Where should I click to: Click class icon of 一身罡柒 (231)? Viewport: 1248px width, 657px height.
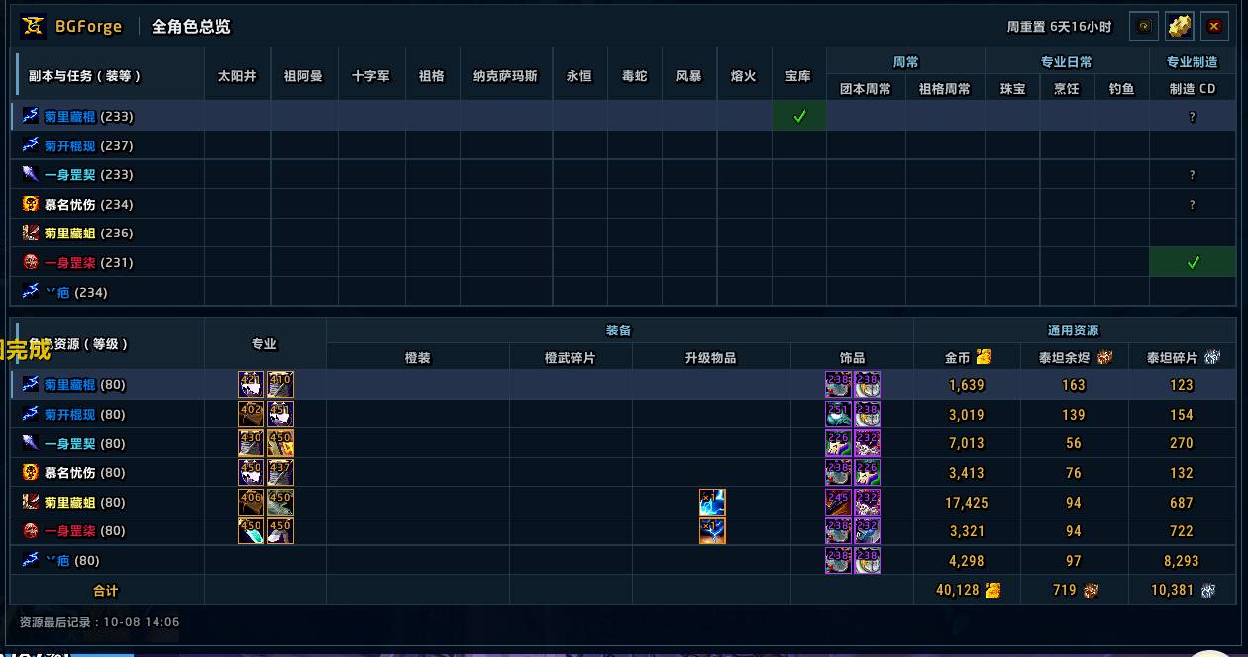coord(31,262)
